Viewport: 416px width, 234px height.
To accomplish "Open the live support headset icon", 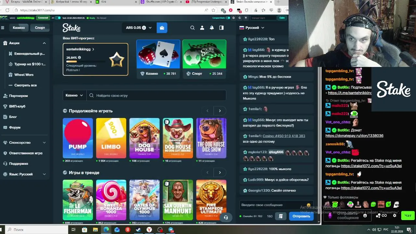I will (x=226, y=217).
